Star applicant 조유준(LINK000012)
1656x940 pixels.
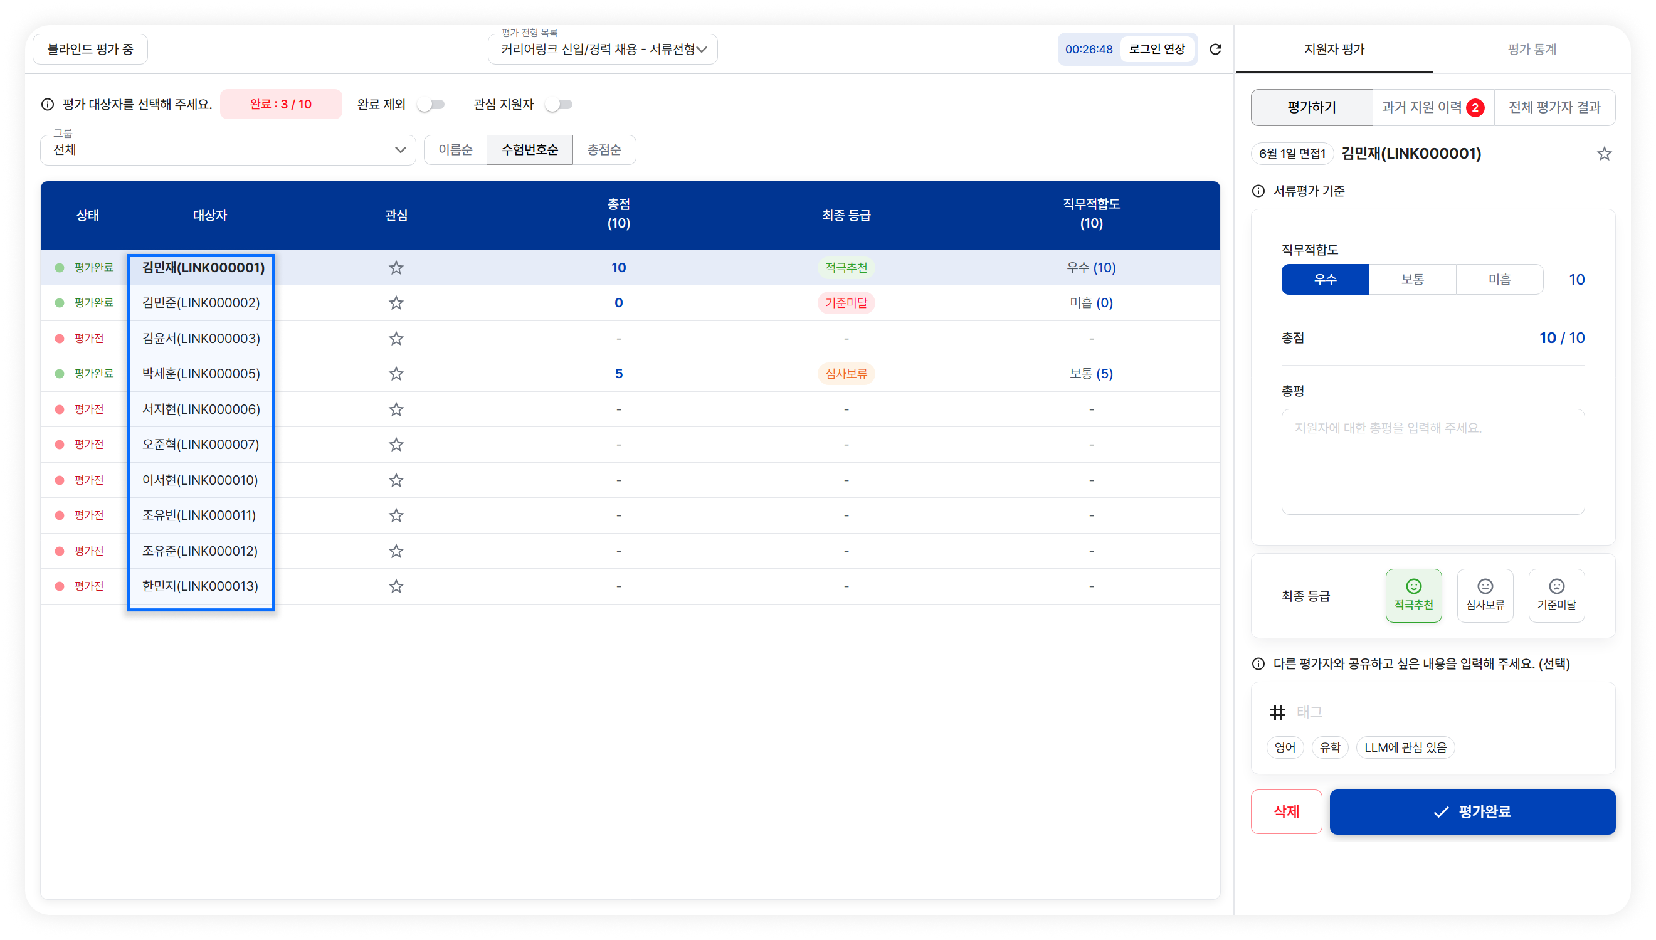point(396,551)
